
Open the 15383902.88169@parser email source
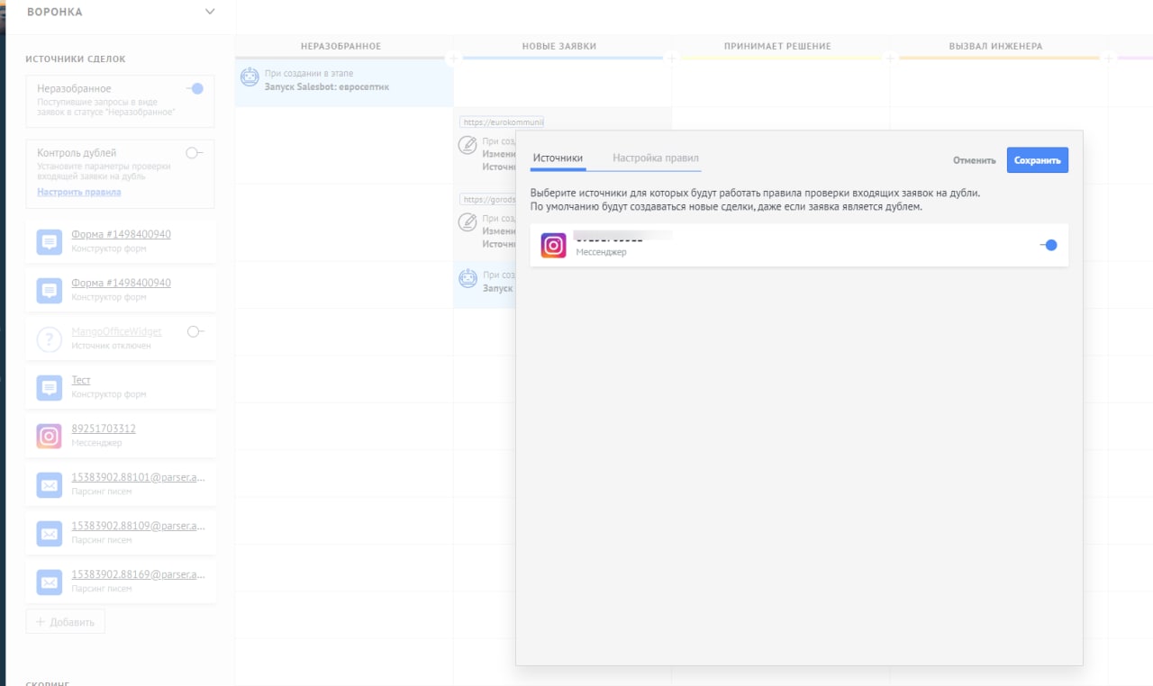[x=138, y=574]
